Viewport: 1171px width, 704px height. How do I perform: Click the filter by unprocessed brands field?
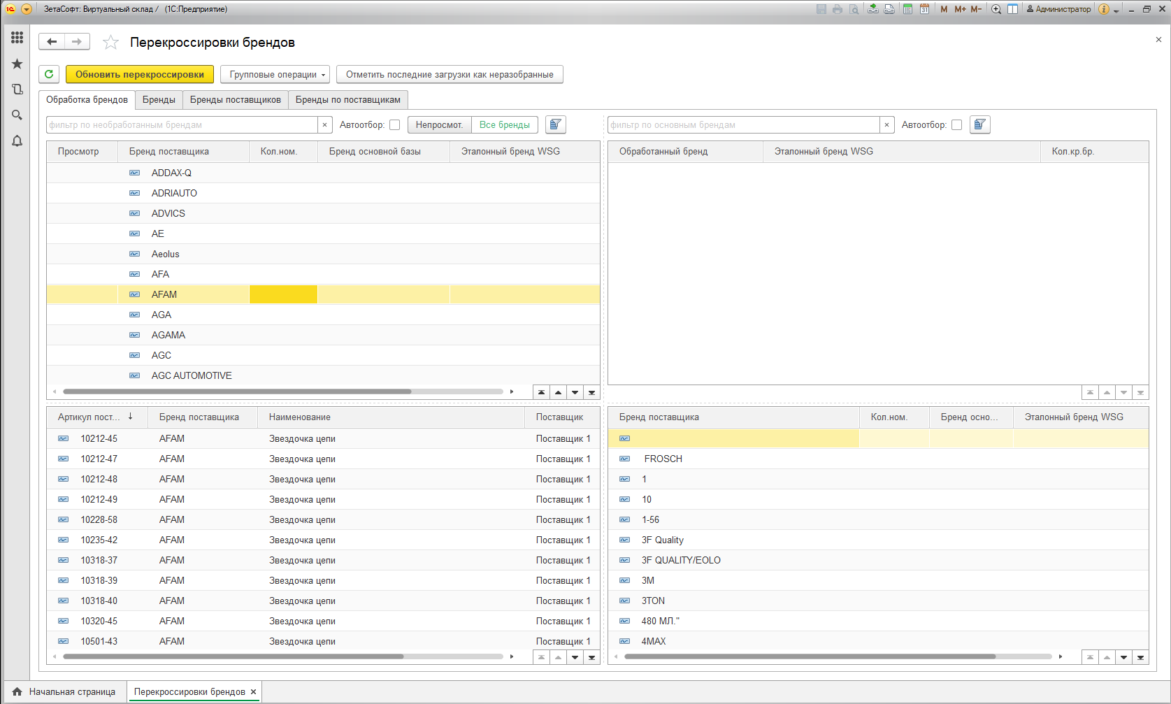[x=182, y=125]
